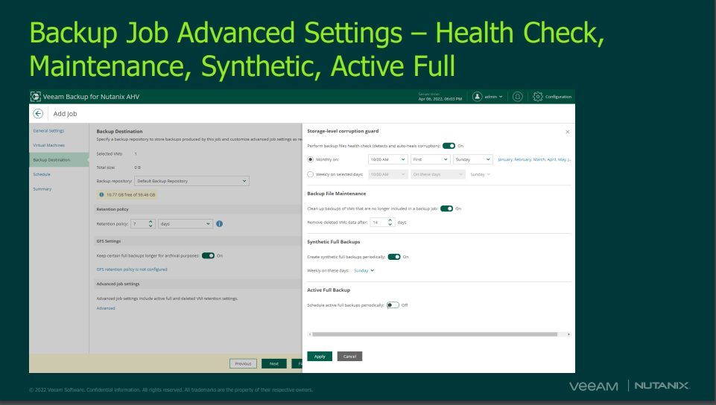Click the Synthetic Full Backups heading
Image resolution: width=716 pixels, height=405 pixels.
[x=334, y=242]
